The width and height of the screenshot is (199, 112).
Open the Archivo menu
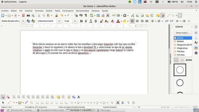pyautogui.click(x=5, y=11)
